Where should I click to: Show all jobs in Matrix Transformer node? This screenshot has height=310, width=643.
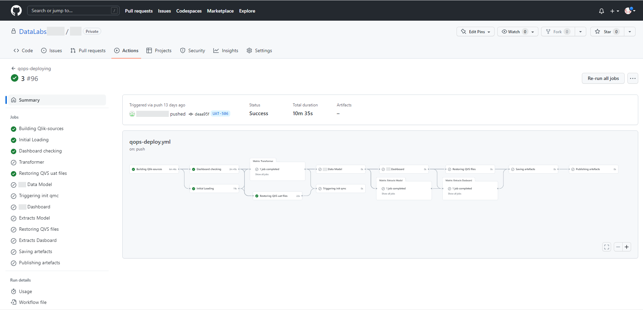(x=262, y=174)
